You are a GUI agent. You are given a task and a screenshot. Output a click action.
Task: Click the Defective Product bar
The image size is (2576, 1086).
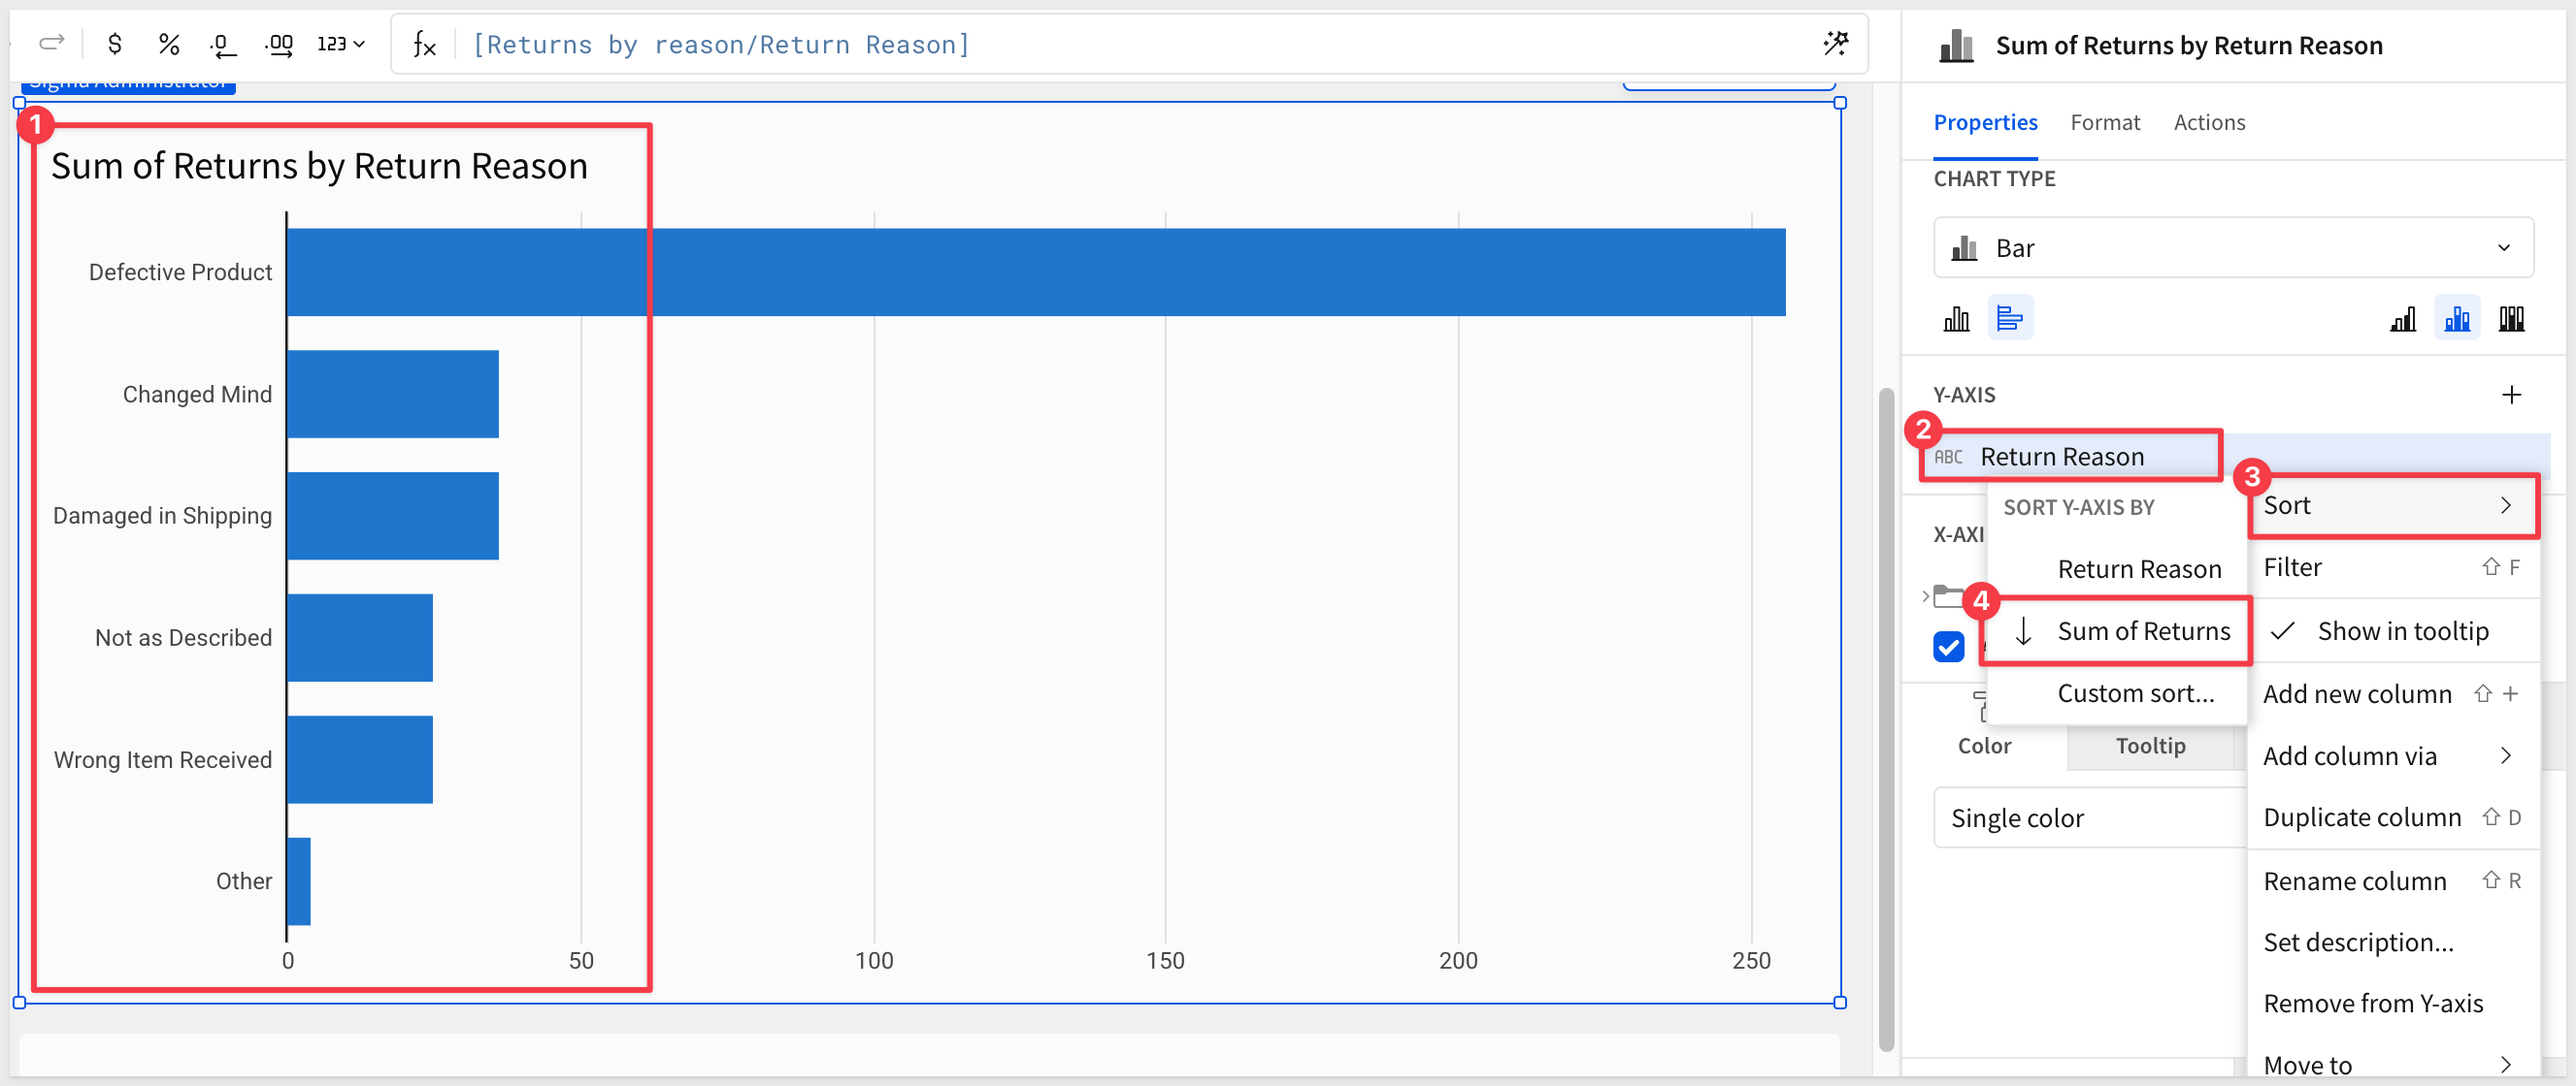tap(1035, 272)
